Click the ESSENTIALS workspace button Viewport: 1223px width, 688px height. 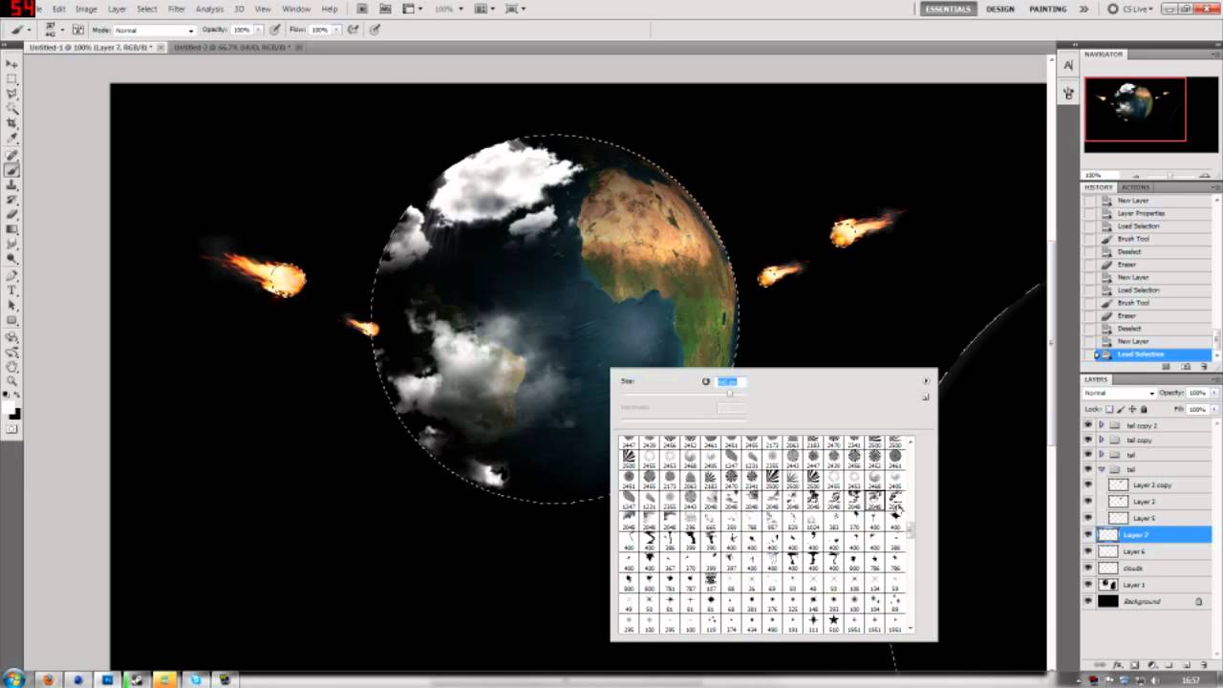point(947,9)
